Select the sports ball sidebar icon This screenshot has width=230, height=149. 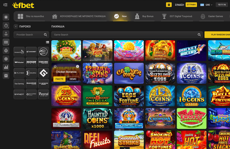click(x=6, y=17)
